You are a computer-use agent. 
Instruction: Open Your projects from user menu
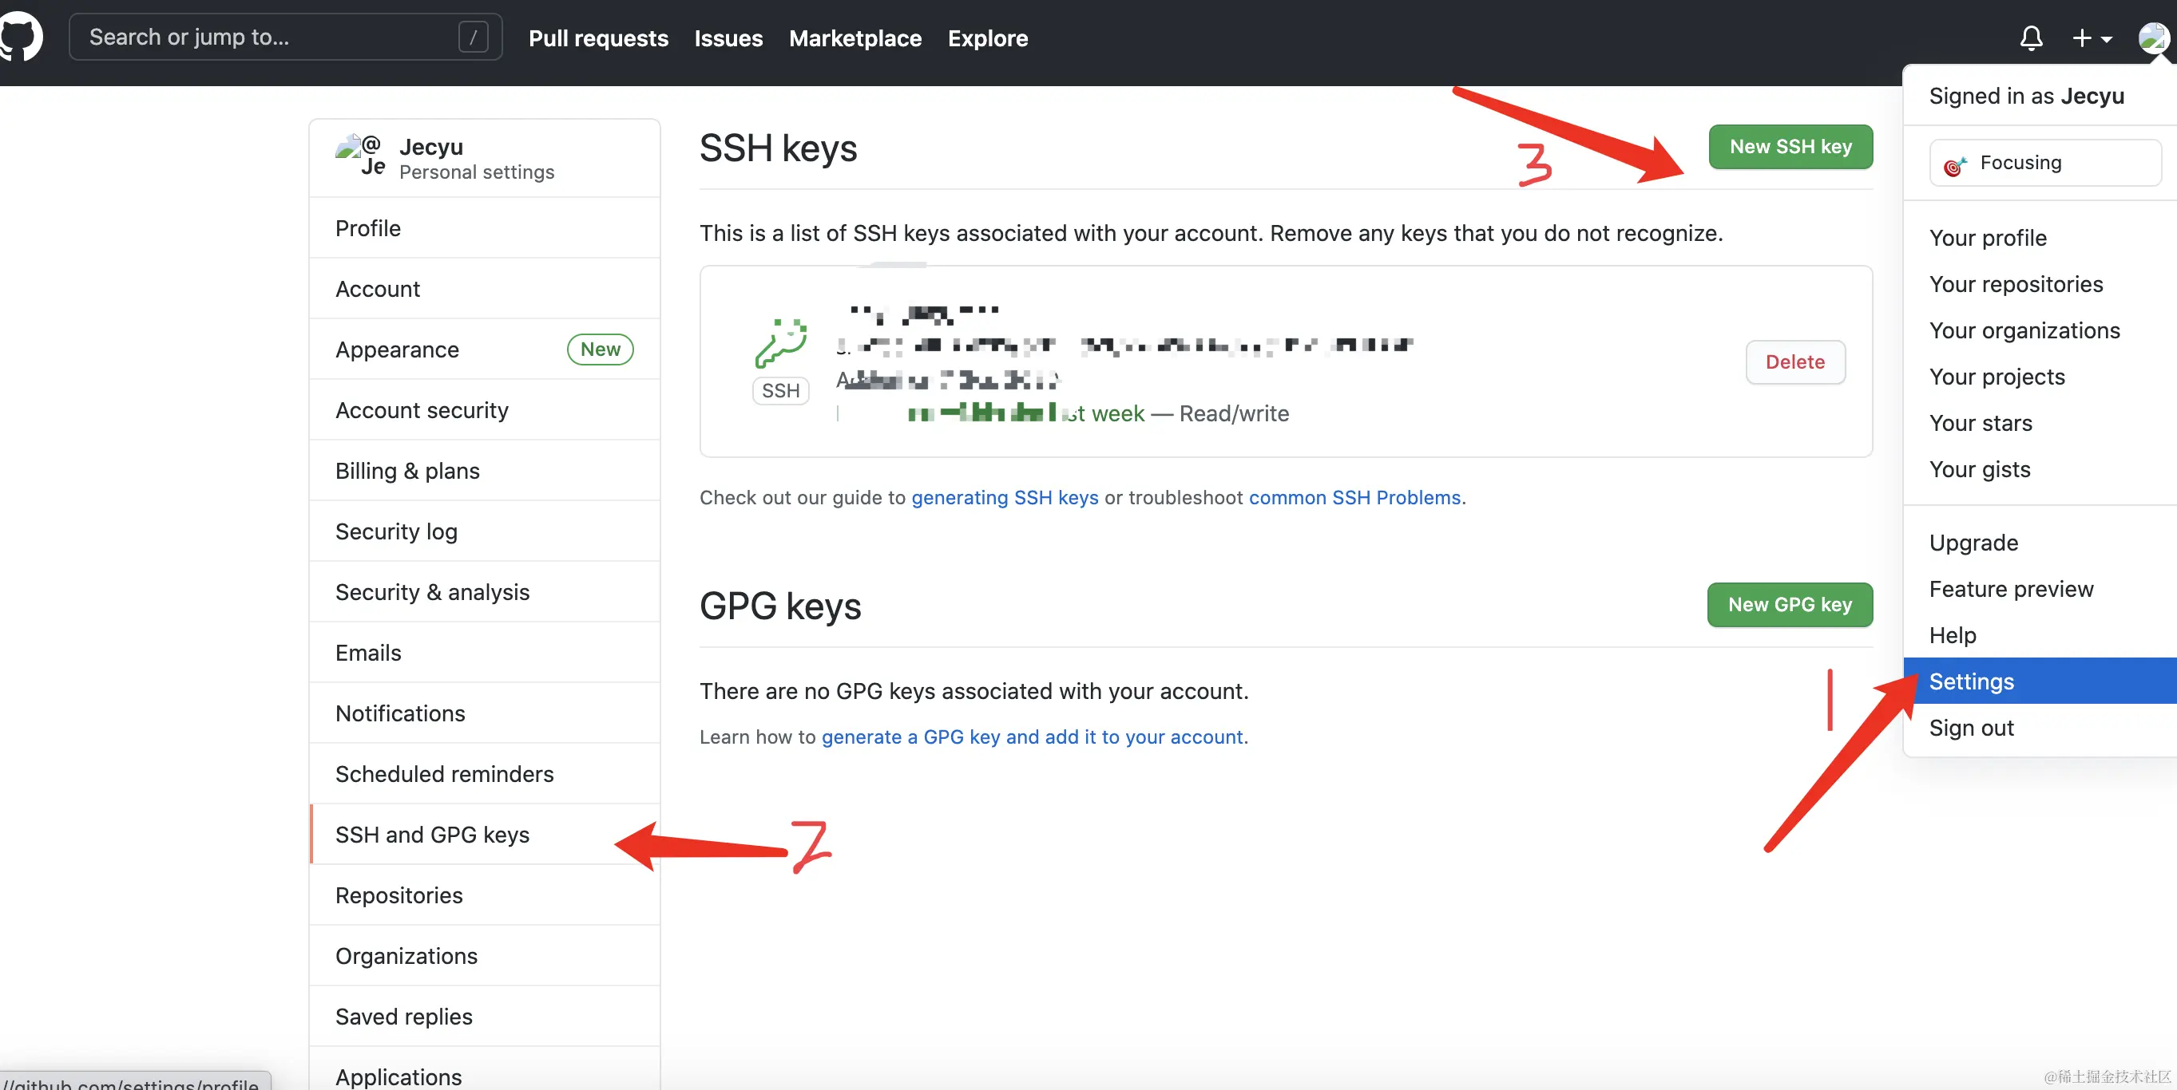pyautogui.click(x=2040, y=377)
